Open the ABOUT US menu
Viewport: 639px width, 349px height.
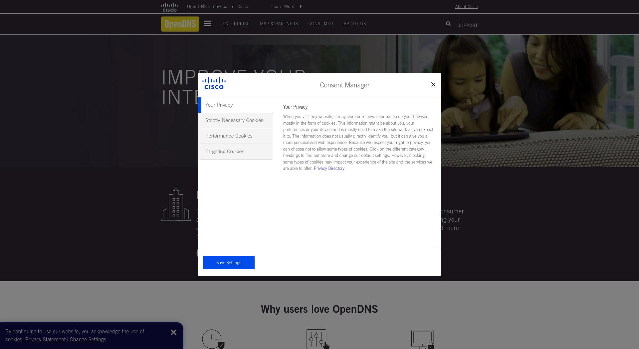tap(355, 24)
